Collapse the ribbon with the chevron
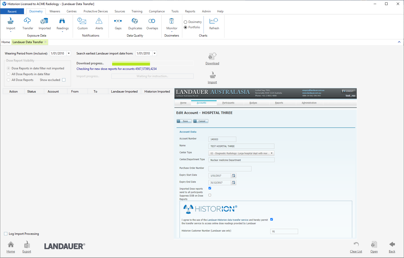Viewport: 404px width, 258px height. click(x=399, y=42)
